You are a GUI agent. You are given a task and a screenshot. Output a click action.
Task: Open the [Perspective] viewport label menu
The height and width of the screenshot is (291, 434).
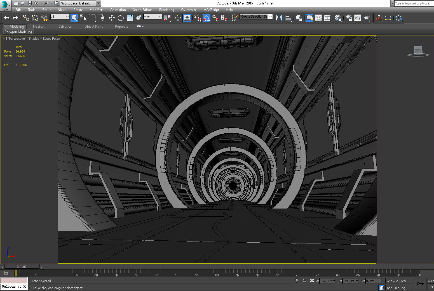17,39
